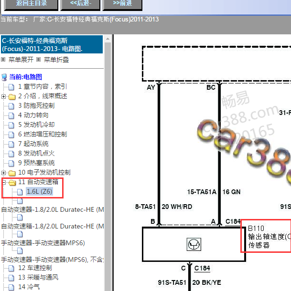Click the computer icon beside 当前:电路图
The height and width of the screenshot is (291, 291).
click(x=4, y=77)
